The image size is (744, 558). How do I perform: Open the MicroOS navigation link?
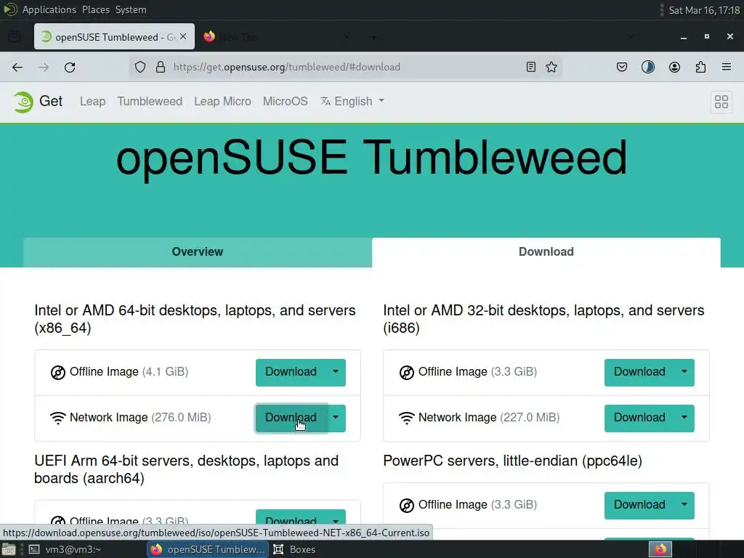[x=285, y=102]
